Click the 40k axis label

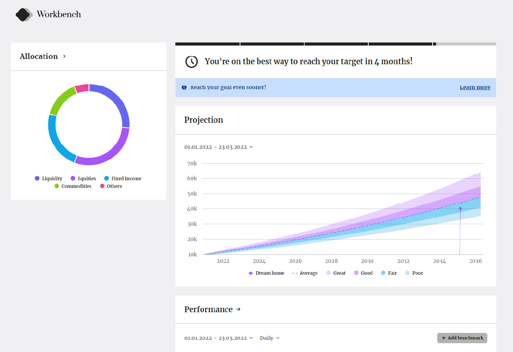point(192,209)
